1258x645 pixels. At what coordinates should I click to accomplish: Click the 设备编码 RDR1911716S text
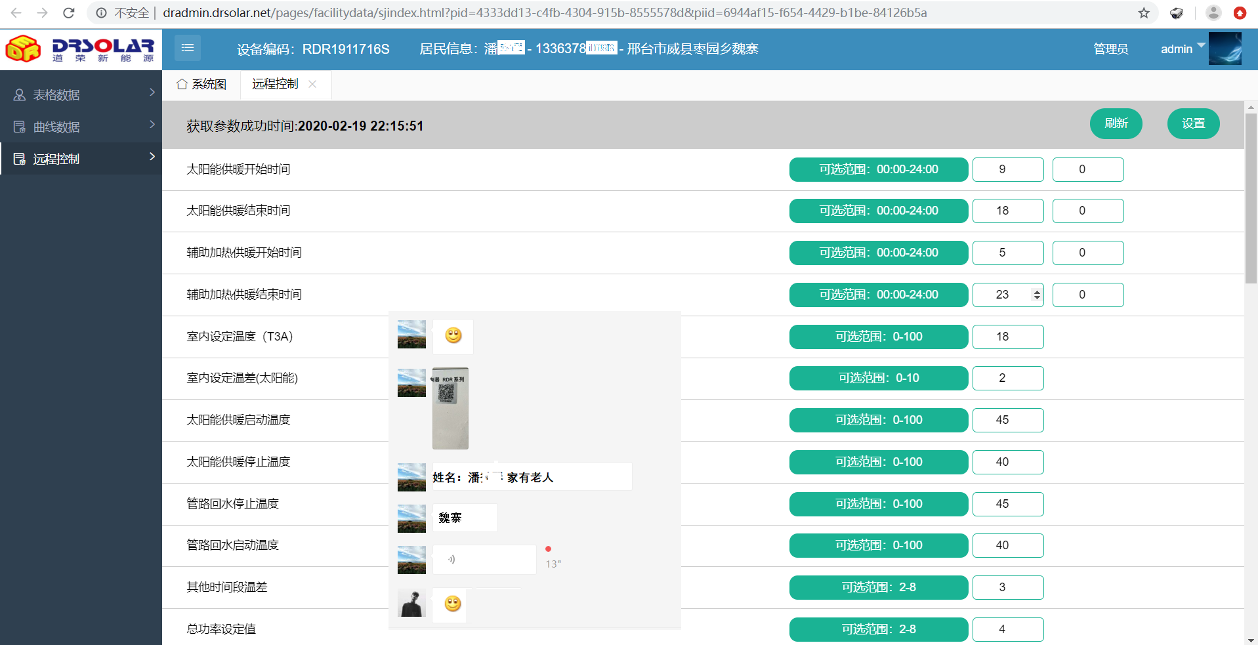(313, 49)
